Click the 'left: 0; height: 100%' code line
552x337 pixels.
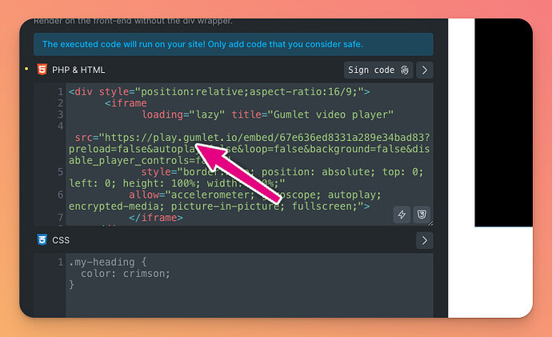coord(177,183)
